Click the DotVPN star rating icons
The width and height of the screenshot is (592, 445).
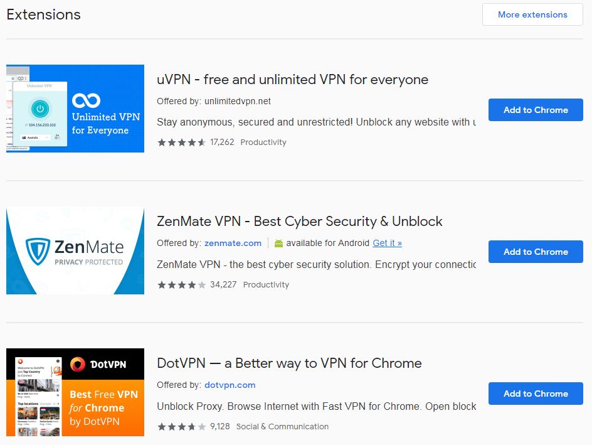pos(182,427)
